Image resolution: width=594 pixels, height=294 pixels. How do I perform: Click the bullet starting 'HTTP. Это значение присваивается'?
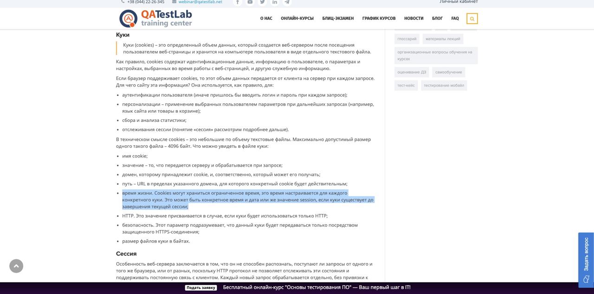click(x=225, y=216)
